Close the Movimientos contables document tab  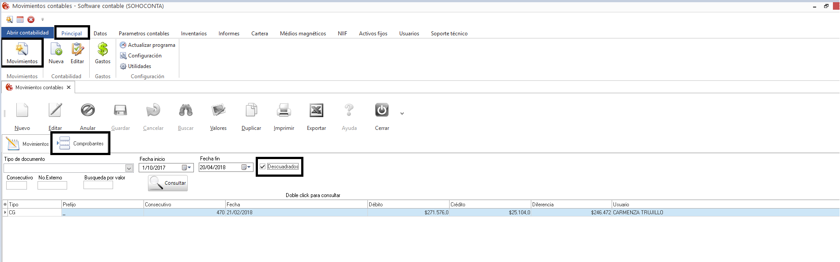click(68, 87)
